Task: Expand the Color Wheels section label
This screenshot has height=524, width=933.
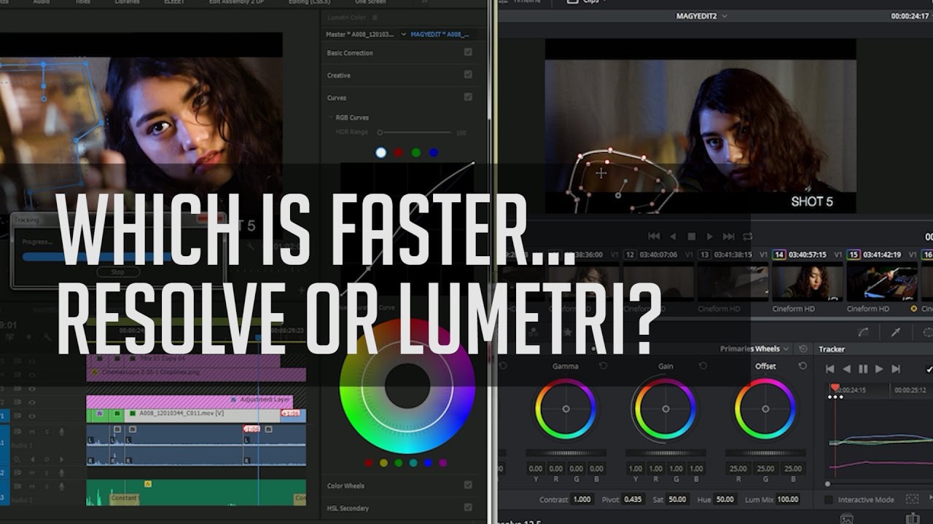Action: point(346,485)
